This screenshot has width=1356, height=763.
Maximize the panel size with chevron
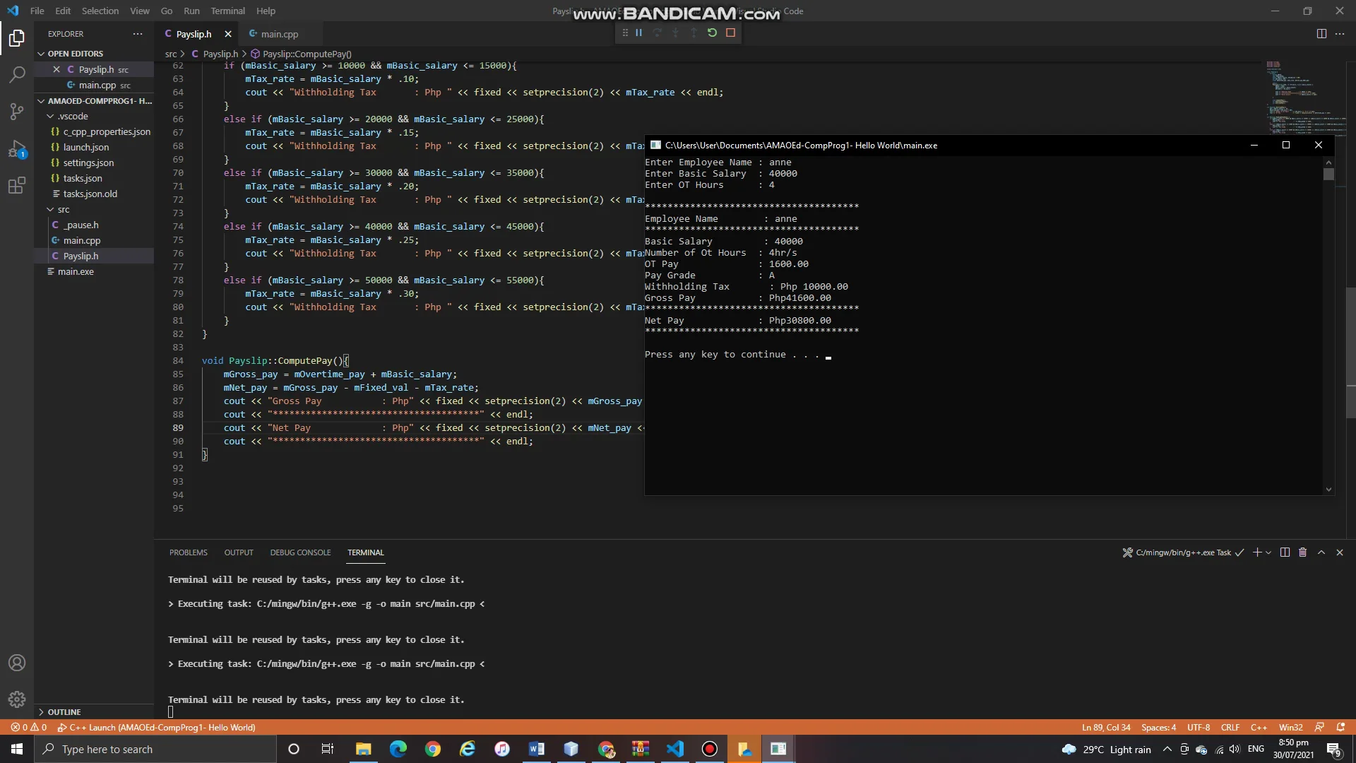[x=1321, y=552]
